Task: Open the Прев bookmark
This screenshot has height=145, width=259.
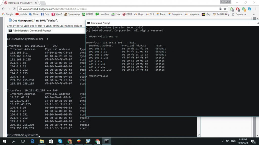Action: coord(34,14)
